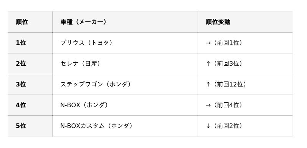Click the (前回2位) text
This screenshot has height=148, width=307.
(x=227, y=126)
